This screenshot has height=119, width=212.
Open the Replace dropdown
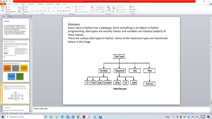[x=133, y=9]
